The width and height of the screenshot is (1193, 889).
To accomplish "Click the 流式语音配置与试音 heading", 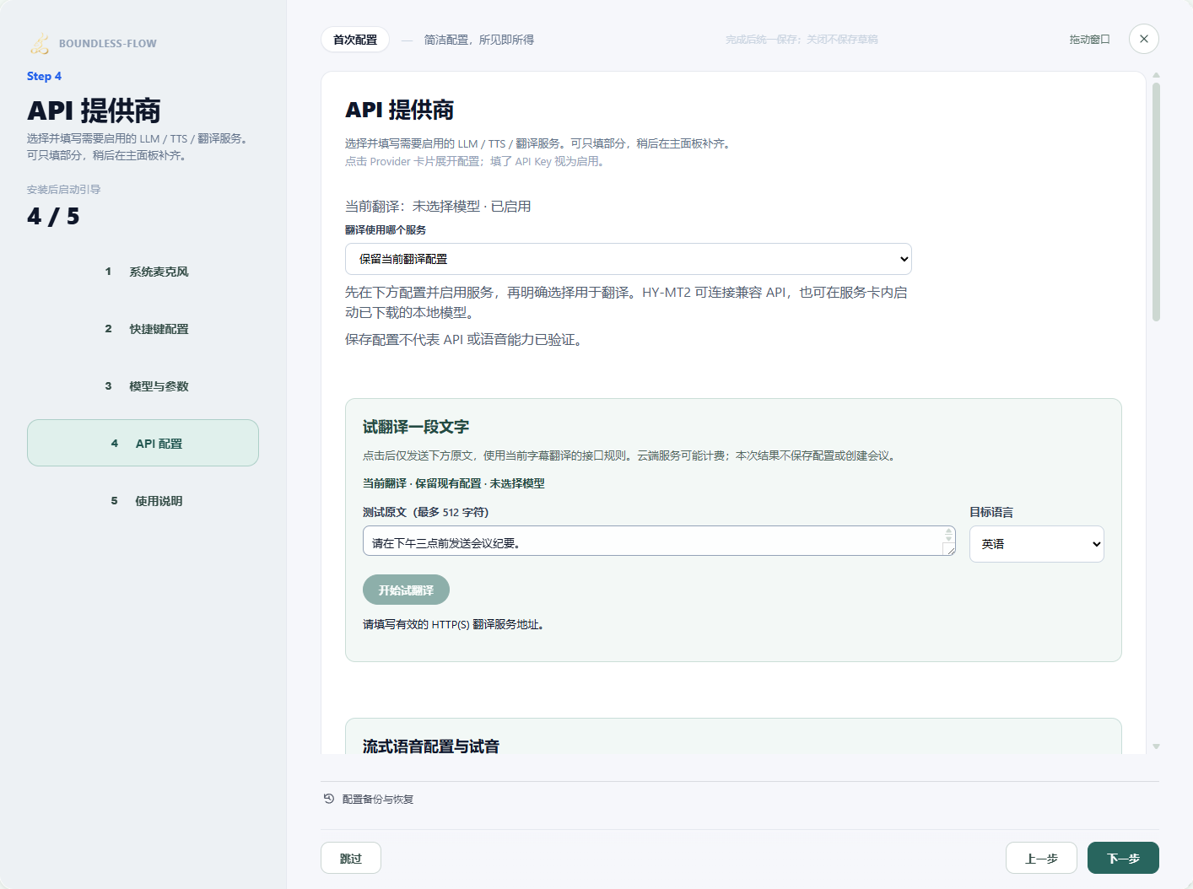I will coord(431,746).
